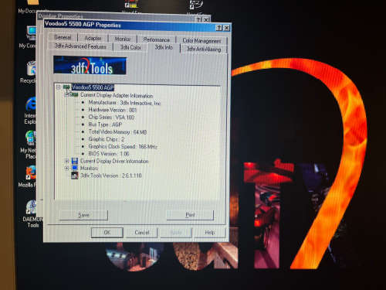Click the Voodoo5 5500 AGP card icon
The width and height of the screenshot is (386, 290).
(x=67, y=87)
